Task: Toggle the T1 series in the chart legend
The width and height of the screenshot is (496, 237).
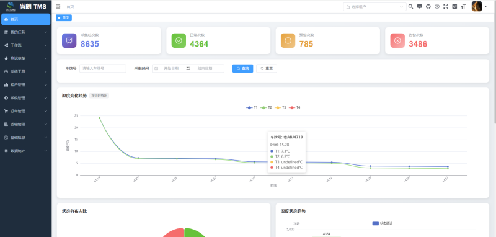Action: [252, 107]
